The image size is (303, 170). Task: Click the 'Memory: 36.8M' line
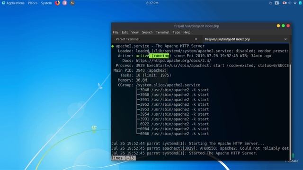pos(133,80)
